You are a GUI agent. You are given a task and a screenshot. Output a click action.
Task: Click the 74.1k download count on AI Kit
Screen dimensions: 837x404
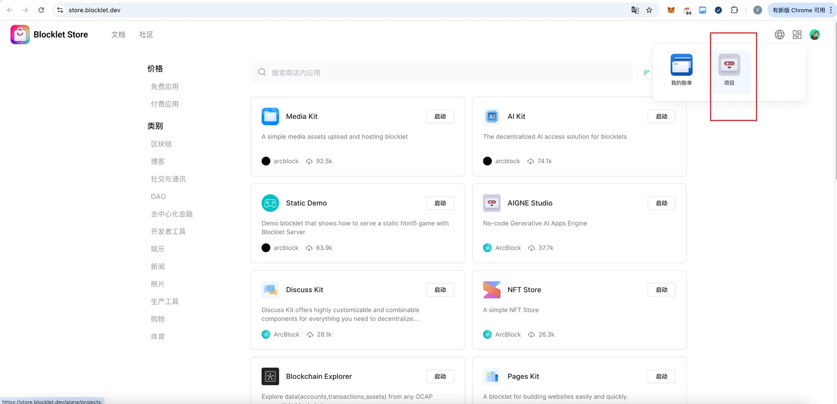coord(545,161)
